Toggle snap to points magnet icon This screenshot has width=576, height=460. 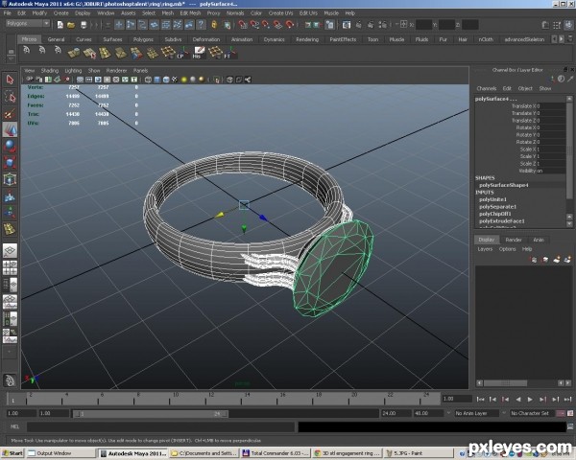(x=266, y=25)
